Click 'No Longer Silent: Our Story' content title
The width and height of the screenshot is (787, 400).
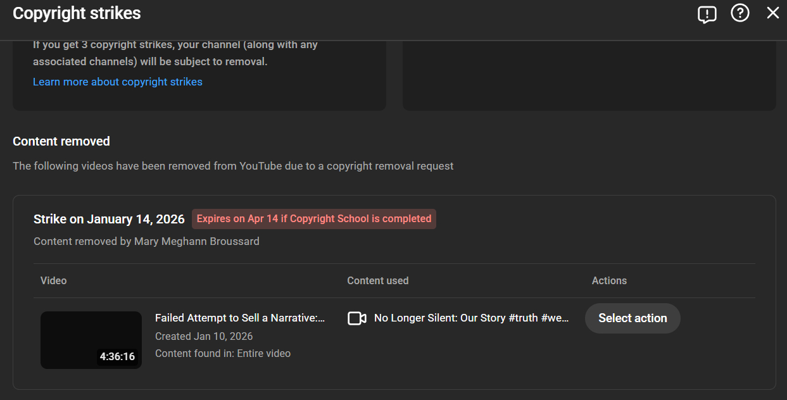point(471,318)
